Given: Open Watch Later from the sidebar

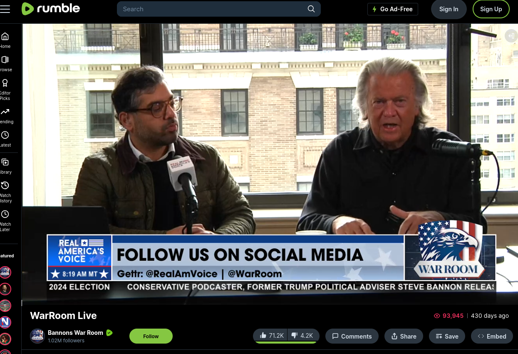Looking at the screenshot, I should (x=5, y=221).
